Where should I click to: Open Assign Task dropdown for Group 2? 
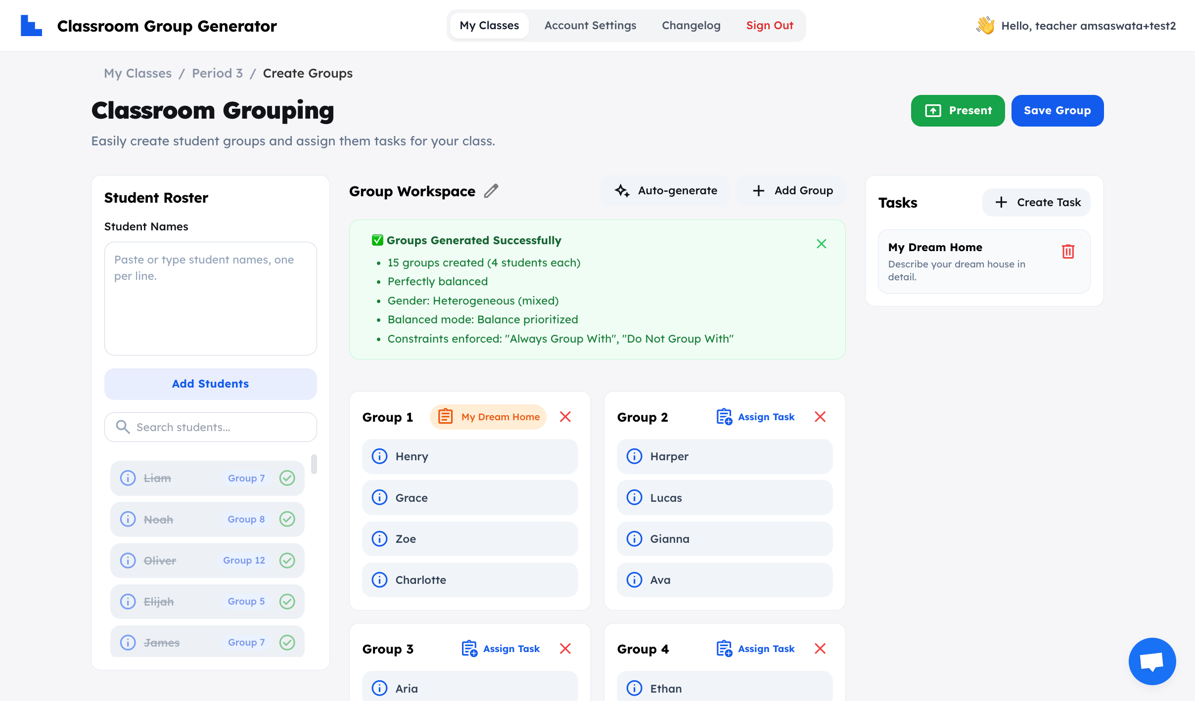(755, 417)
